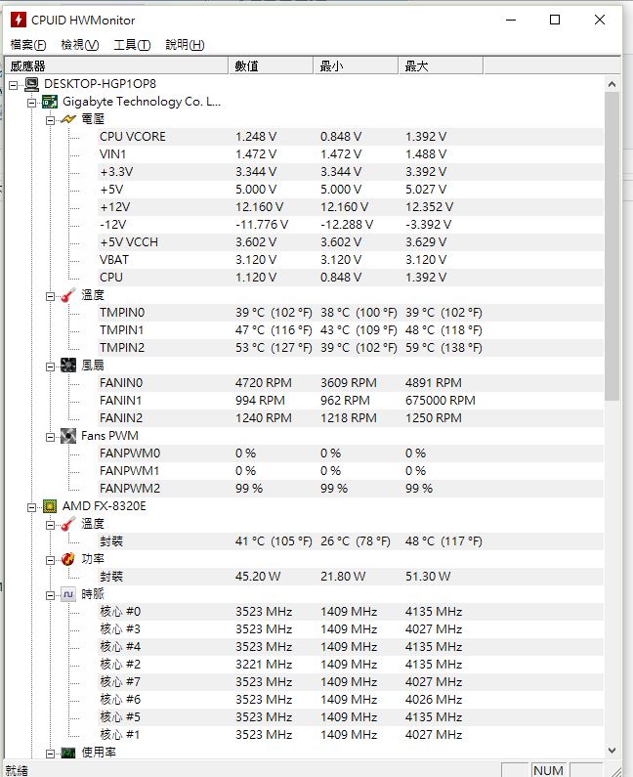The width and height of the screenshot is (633, 777).
Task: Select the FANIN2 row
Action: (350, 418)
